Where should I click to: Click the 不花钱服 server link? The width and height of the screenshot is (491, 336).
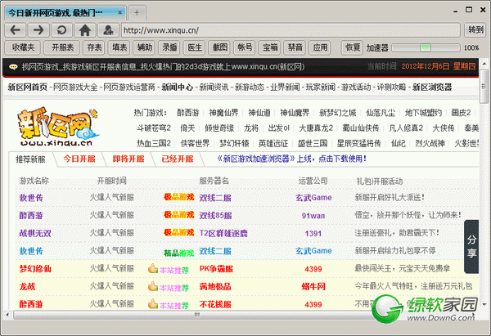pos(215,304)
